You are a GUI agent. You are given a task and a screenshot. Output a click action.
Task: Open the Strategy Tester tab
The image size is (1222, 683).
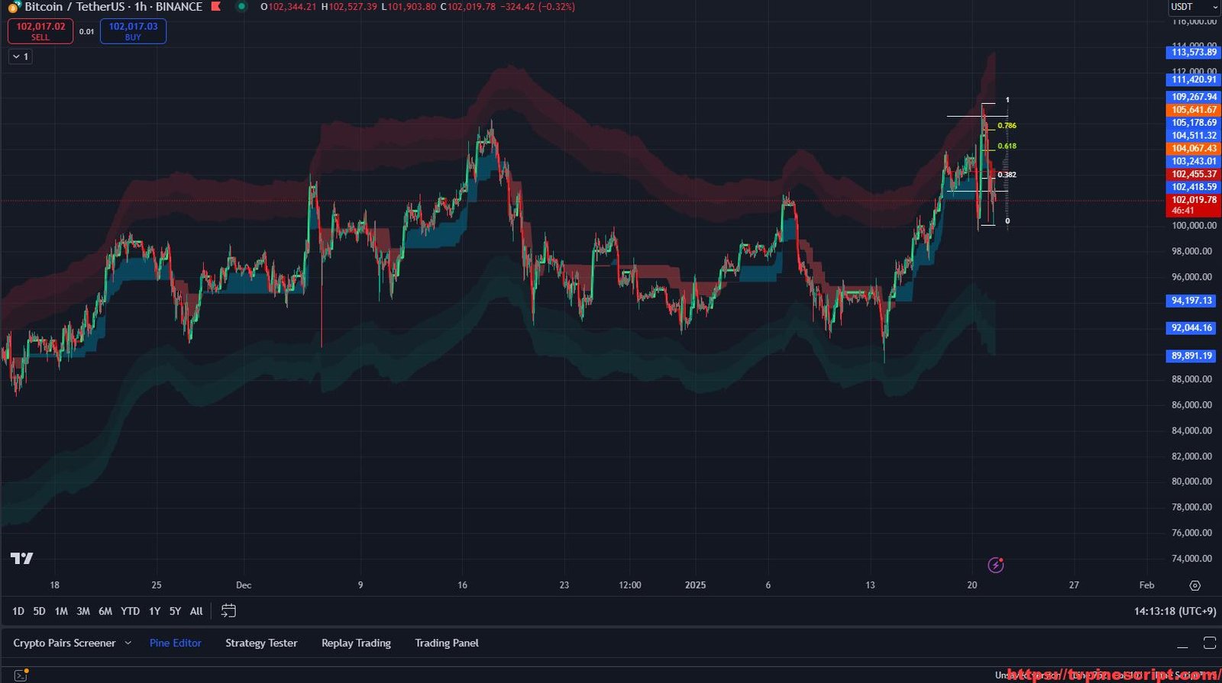coord(261,643)
